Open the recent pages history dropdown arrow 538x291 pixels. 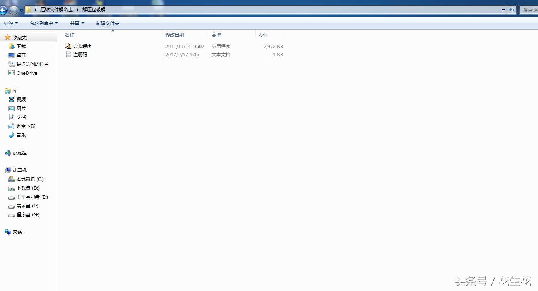[21, 10]
